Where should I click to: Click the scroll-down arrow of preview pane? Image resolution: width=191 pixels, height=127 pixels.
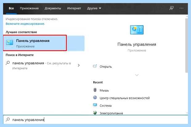coord(187,113)
